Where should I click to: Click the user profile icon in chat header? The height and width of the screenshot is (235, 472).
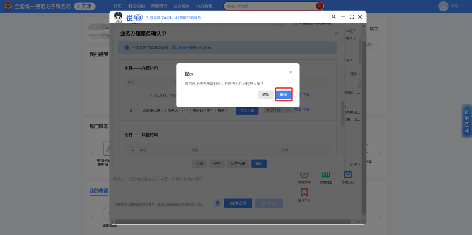(333, 17)
